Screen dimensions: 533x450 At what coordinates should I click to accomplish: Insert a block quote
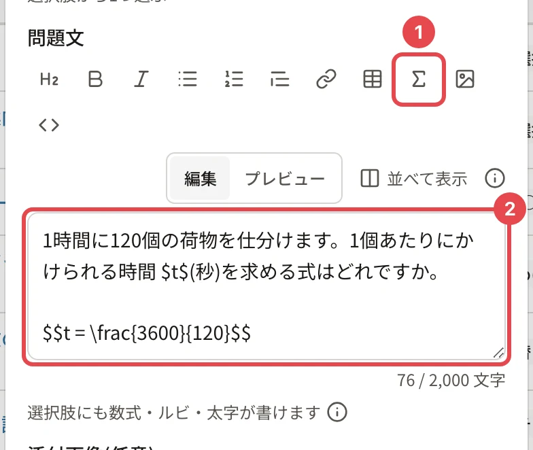280,79
